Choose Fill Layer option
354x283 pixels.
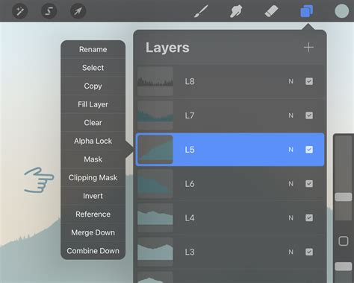(93, 104)
